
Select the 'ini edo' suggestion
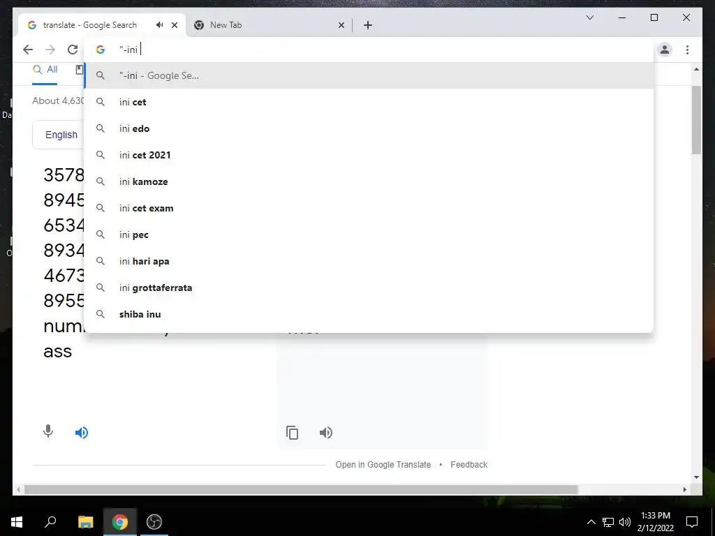[x=369, y=128]
